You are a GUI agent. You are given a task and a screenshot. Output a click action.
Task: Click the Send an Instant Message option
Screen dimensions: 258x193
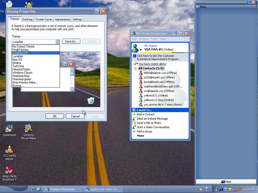152,119
